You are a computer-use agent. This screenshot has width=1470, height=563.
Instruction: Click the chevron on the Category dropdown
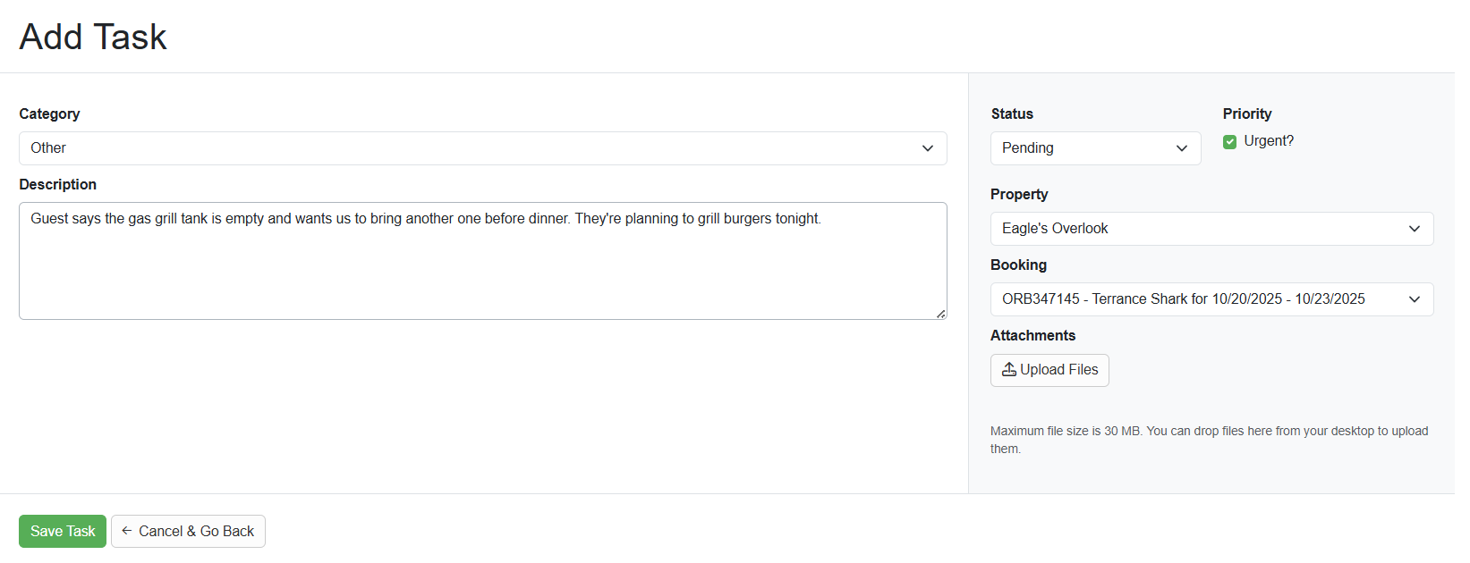928,148
